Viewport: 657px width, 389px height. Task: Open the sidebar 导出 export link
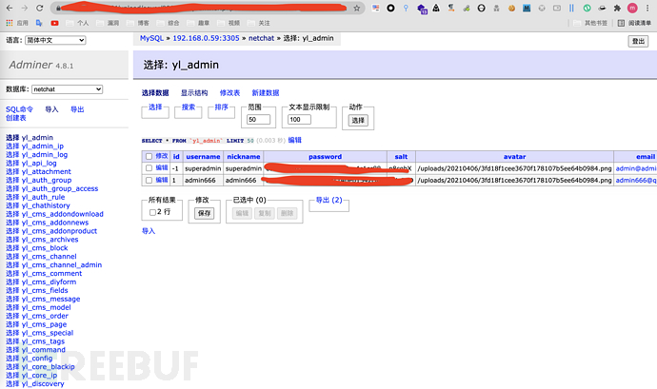[x=77, y=109]
